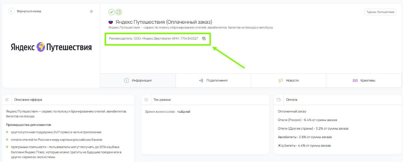Click the offer title 'Яндекс Путешествия (Оплаченный заказ)'
Viewport: 403px width, 162px height.
[x=164, y=22]
